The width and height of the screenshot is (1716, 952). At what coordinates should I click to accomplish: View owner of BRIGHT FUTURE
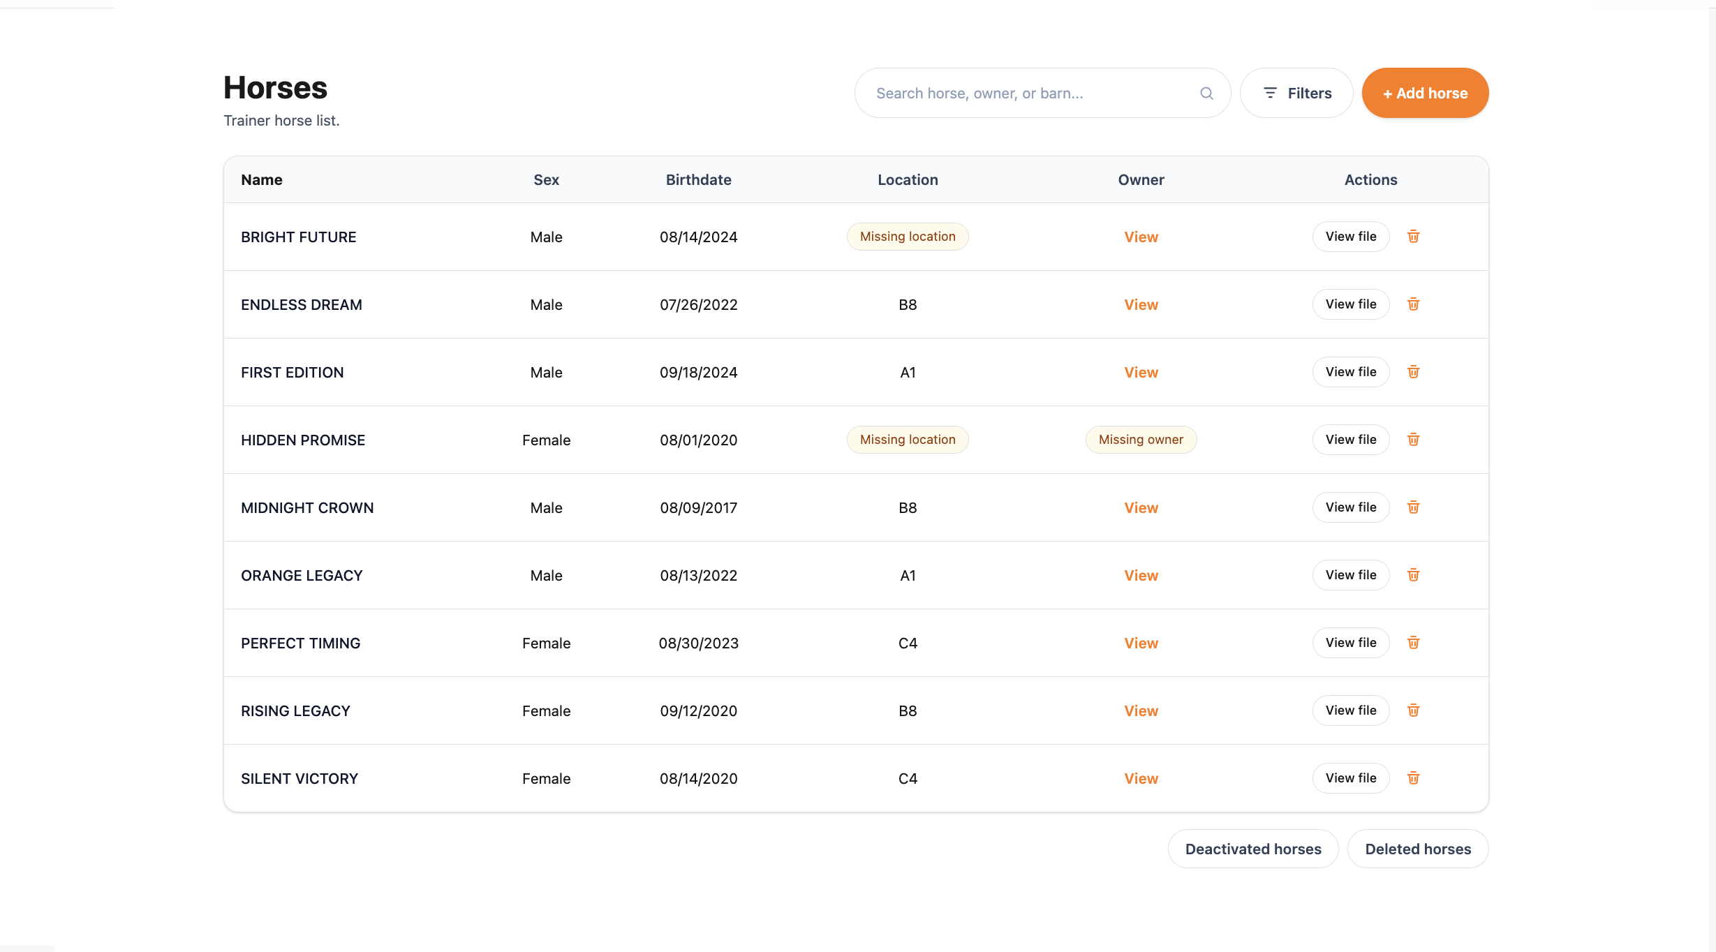[1141, 237]
